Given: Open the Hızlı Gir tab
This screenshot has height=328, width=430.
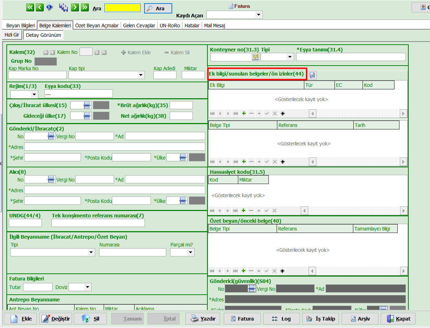Looking at the screenshot, I should point(12,35).
